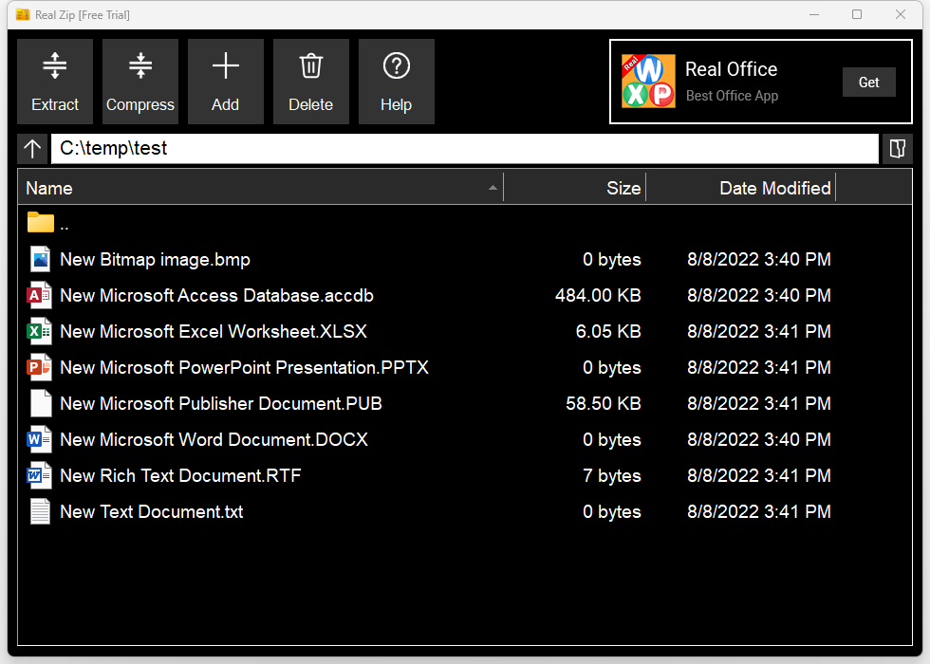Select the Delete trash icon
930x664 pixels.
click(x=310, y=66)
